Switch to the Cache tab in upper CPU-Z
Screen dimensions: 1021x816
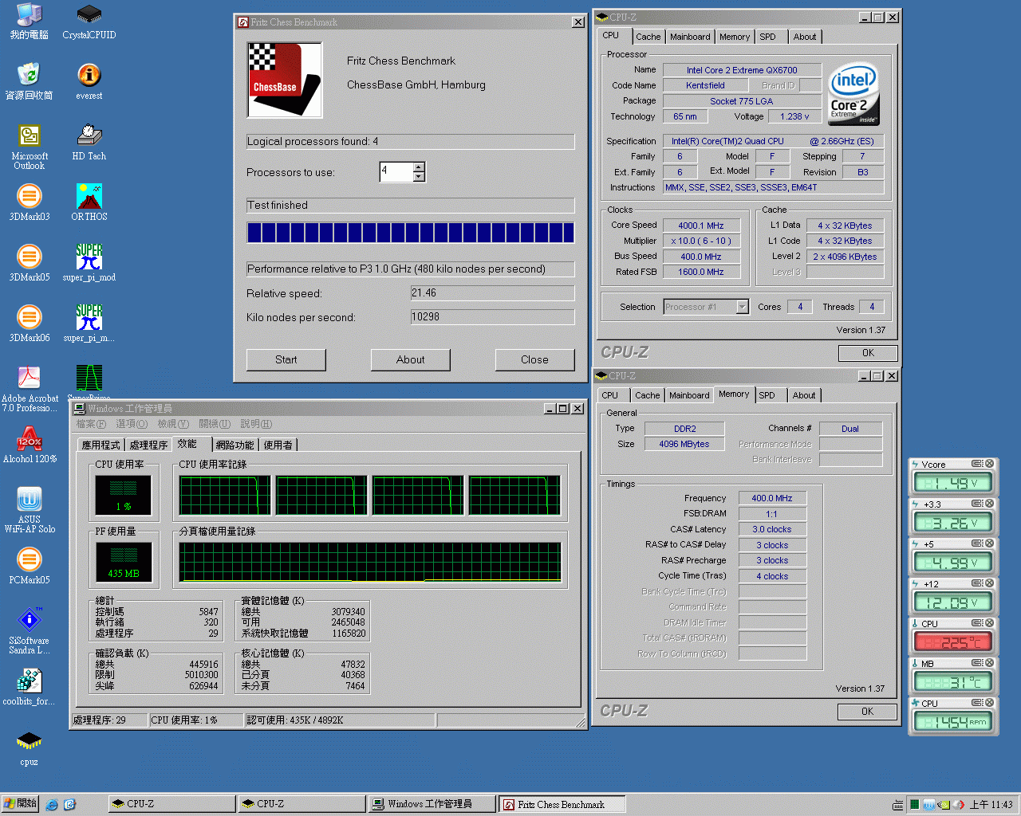pyautogui.click(x=648, y=37)
